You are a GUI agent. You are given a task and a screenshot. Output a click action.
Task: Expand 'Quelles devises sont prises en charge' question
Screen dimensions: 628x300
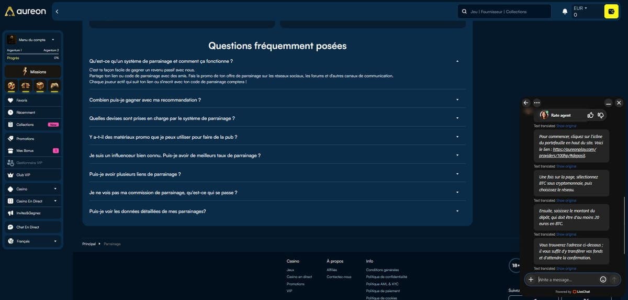277,118
